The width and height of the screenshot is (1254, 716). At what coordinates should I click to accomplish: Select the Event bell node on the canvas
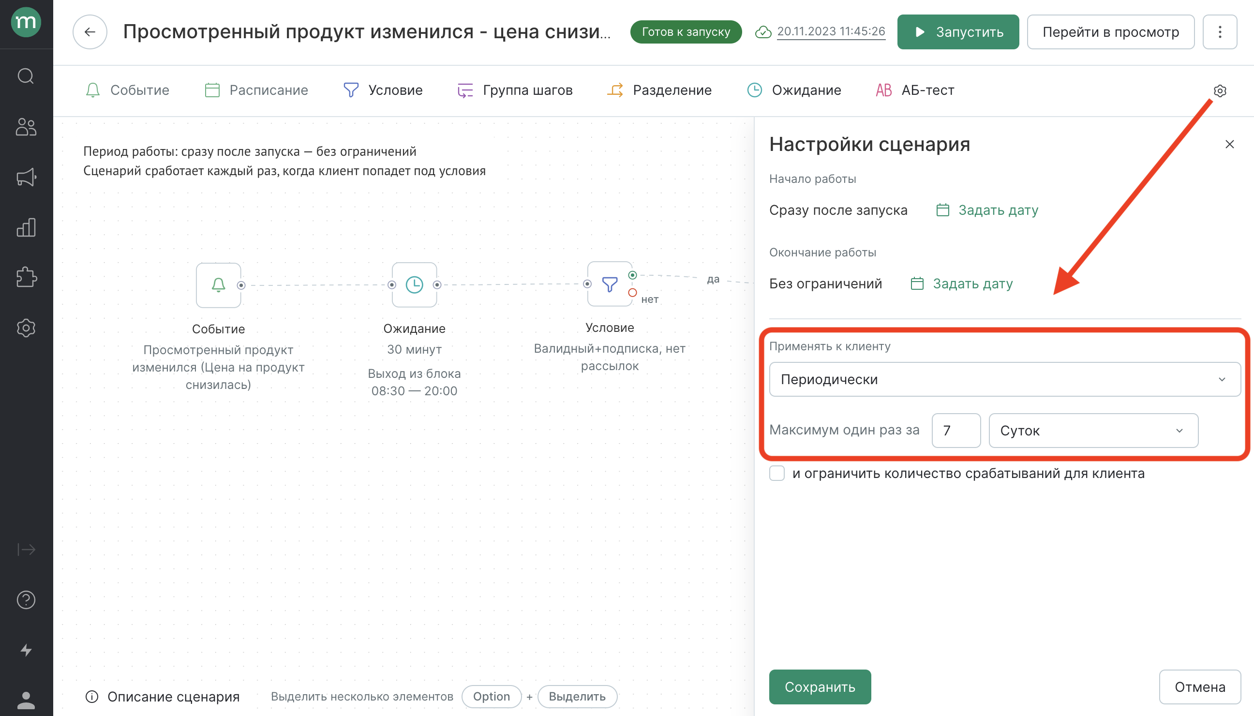click(218, 285)
